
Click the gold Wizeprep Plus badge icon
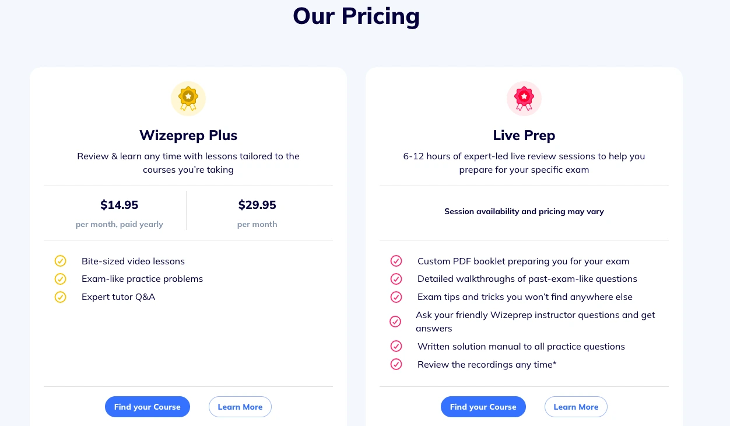[x=188, y=98]
